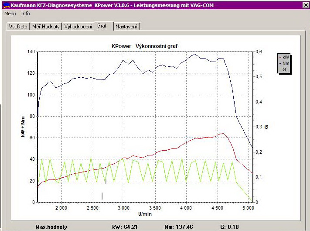Viewport: 310px width, 231px height.
Task: Switch to the Měř.Hodnoty tab
Action: [x=45, y=27]
